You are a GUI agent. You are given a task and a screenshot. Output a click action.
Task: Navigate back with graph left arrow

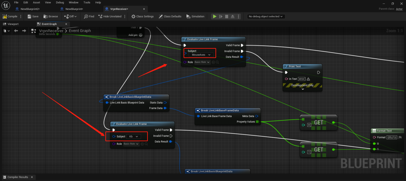[x=16, y=31]
